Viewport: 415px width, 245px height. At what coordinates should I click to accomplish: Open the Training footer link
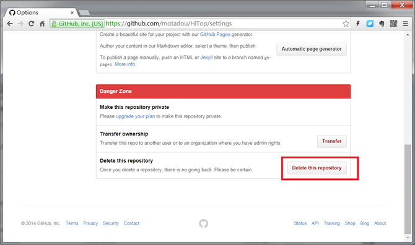click(331, 223)
